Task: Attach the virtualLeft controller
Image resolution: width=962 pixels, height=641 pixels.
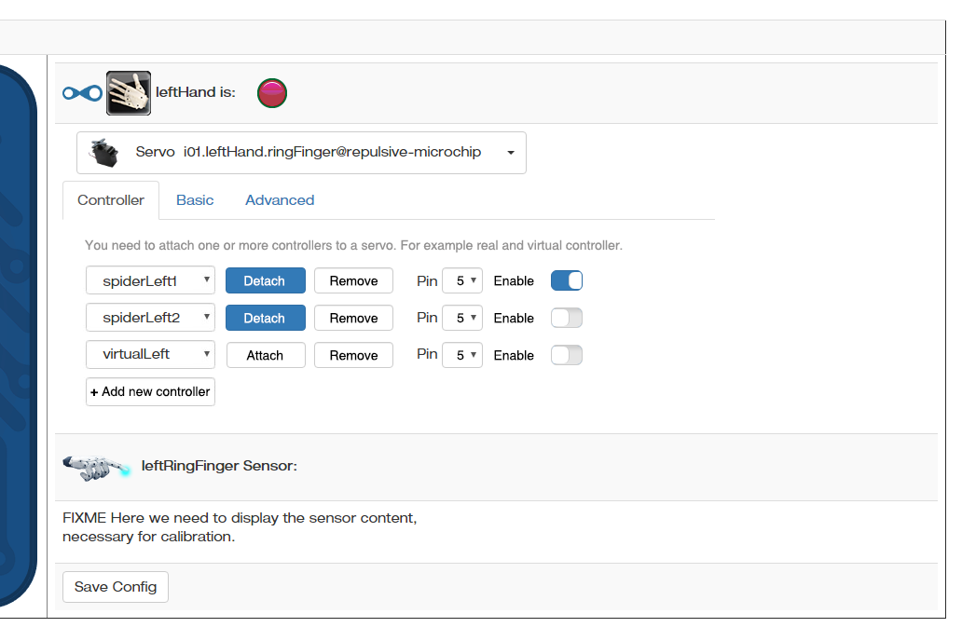Action: click(266, 355)
